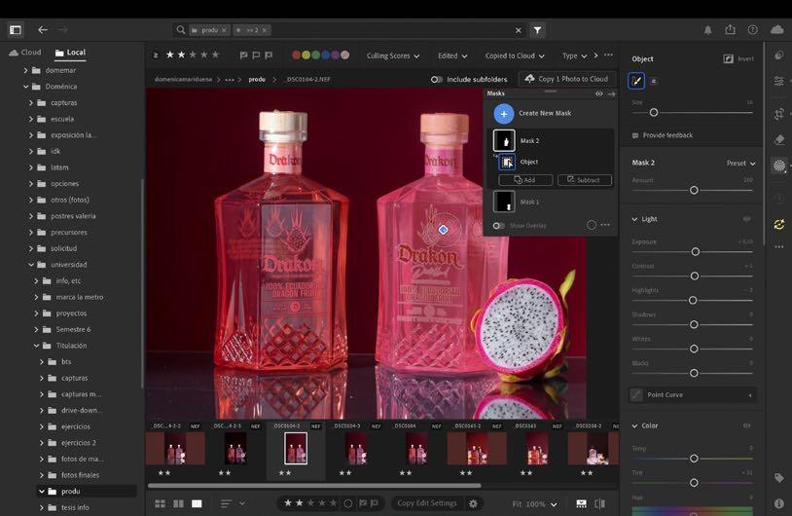Open the crop and rotate tool icon
792x516 pixels.
click(779, 114)
